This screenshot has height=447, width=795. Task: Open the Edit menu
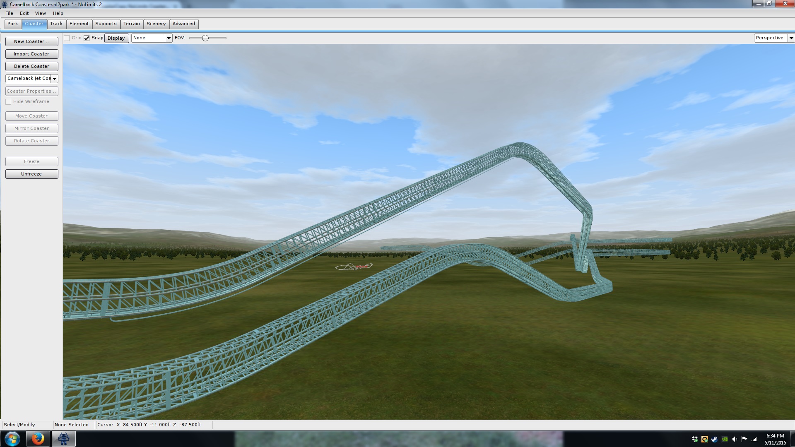[24, 13]
